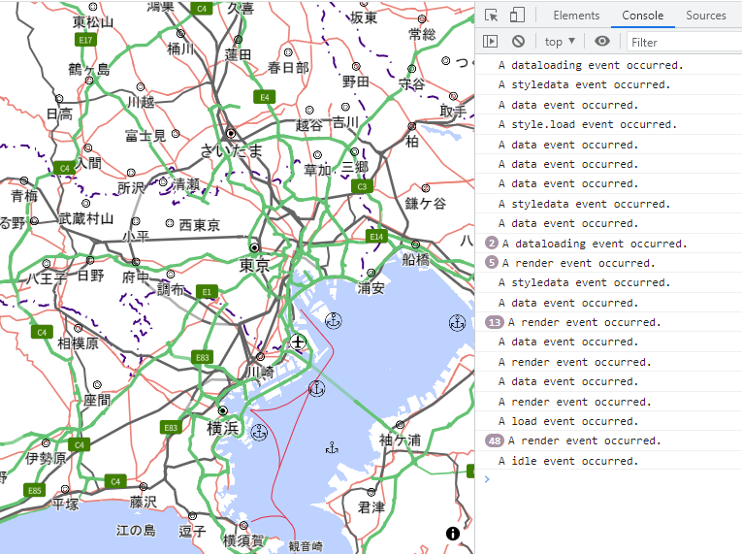Toggle the device toolbar icon

tap(517, 16)
